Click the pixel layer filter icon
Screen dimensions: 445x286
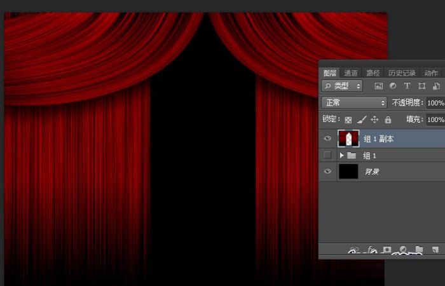click(x=379, y=86)
